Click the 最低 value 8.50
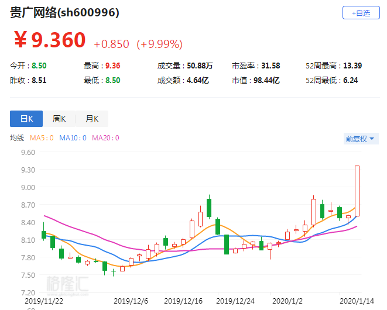 point(113,80)
